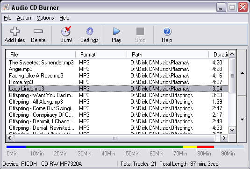Select the Home.mp3 track
This screenshot has width=250, height=169.
coord(118,82)
